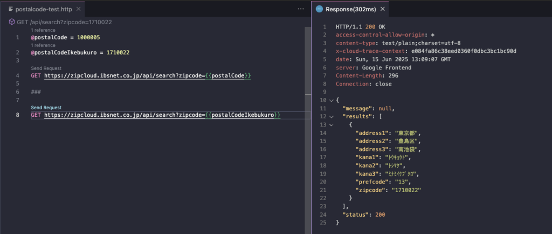The width and height of the screenshot is (552, 234).
Task: Fold the address object at line 13
Action: [331, 125]
